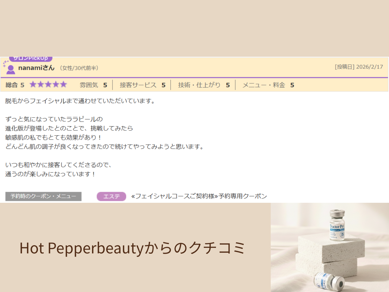
Task: Open the フェイシャルコースご契約様 coupon link
Action: coord(199,196)
